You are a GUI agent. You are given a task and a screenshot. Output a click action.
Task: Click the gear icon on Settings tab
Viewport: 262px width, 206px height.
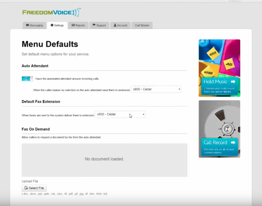point(52,25)
